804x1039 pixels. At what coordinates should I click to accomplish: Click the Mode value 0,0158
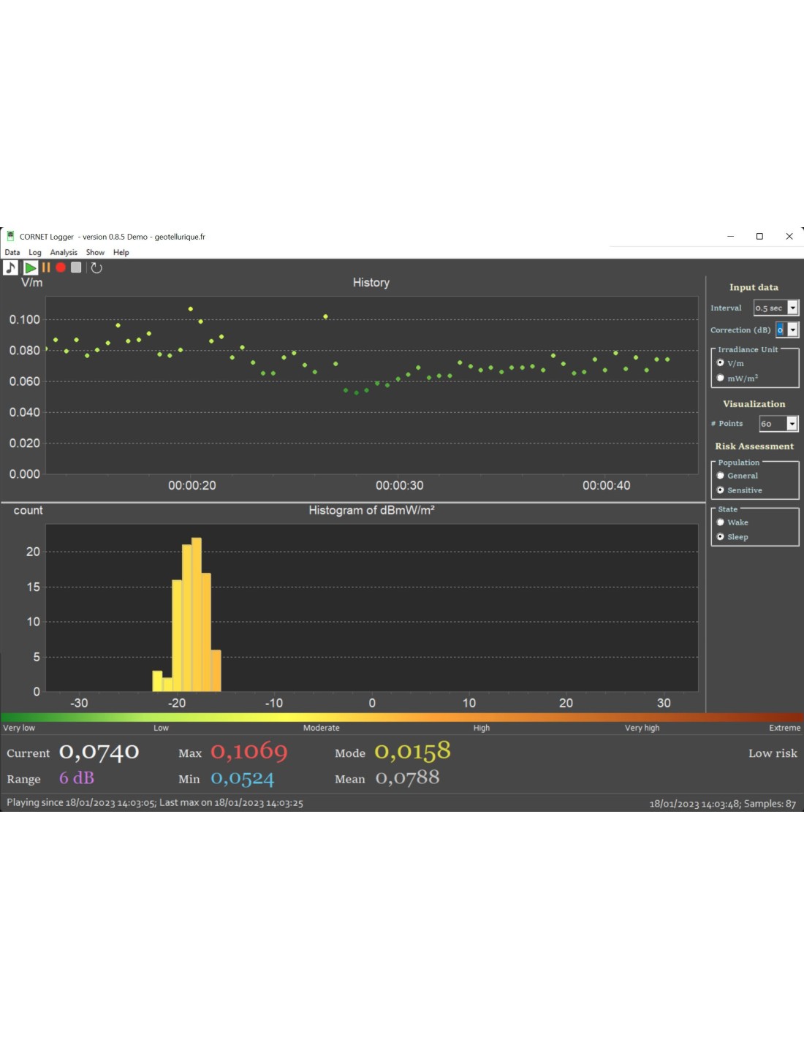point(413,752)
